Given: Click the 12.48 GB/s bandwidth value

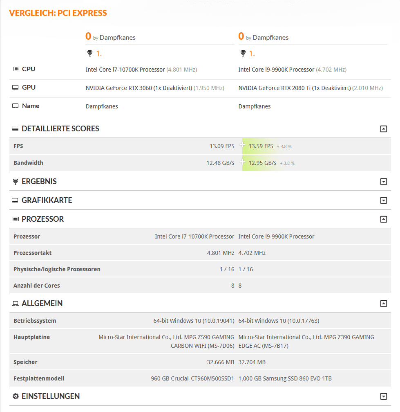Looking at the screenshot, I should tap(220, 163).
